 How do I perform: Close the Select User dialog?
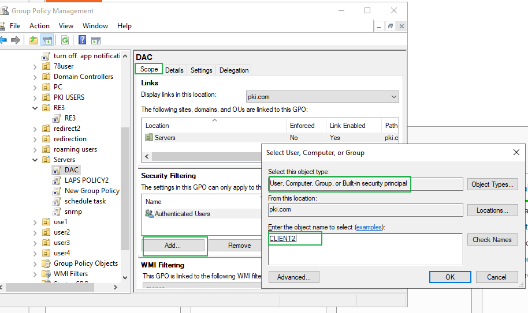(x=516, y=153)
